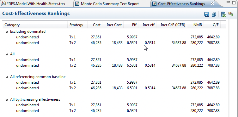Click the NMB column header

coord(198,25)
